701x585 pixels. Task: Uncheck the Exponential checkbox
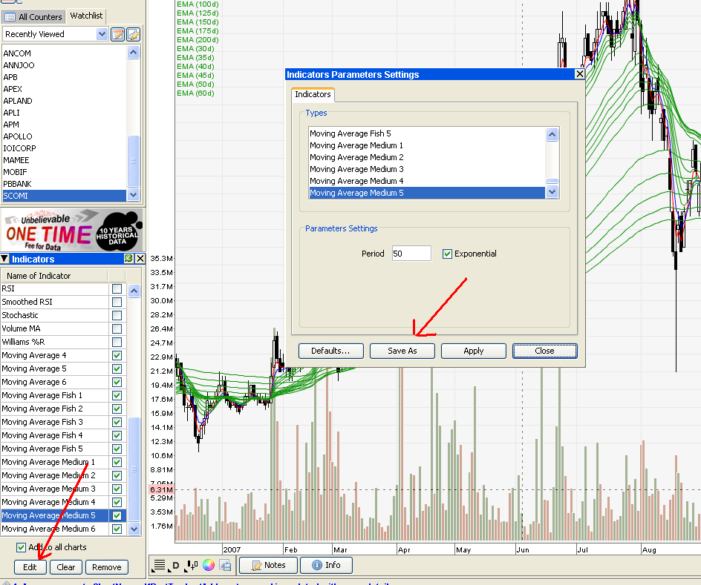click(447, 254)
